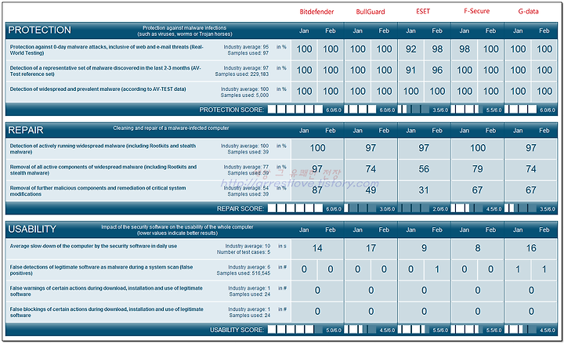The height and width of the screenshot is (343, 564).
Task: Click Bitdefender's removal of active components value 97
Action: tap(317, 169)
